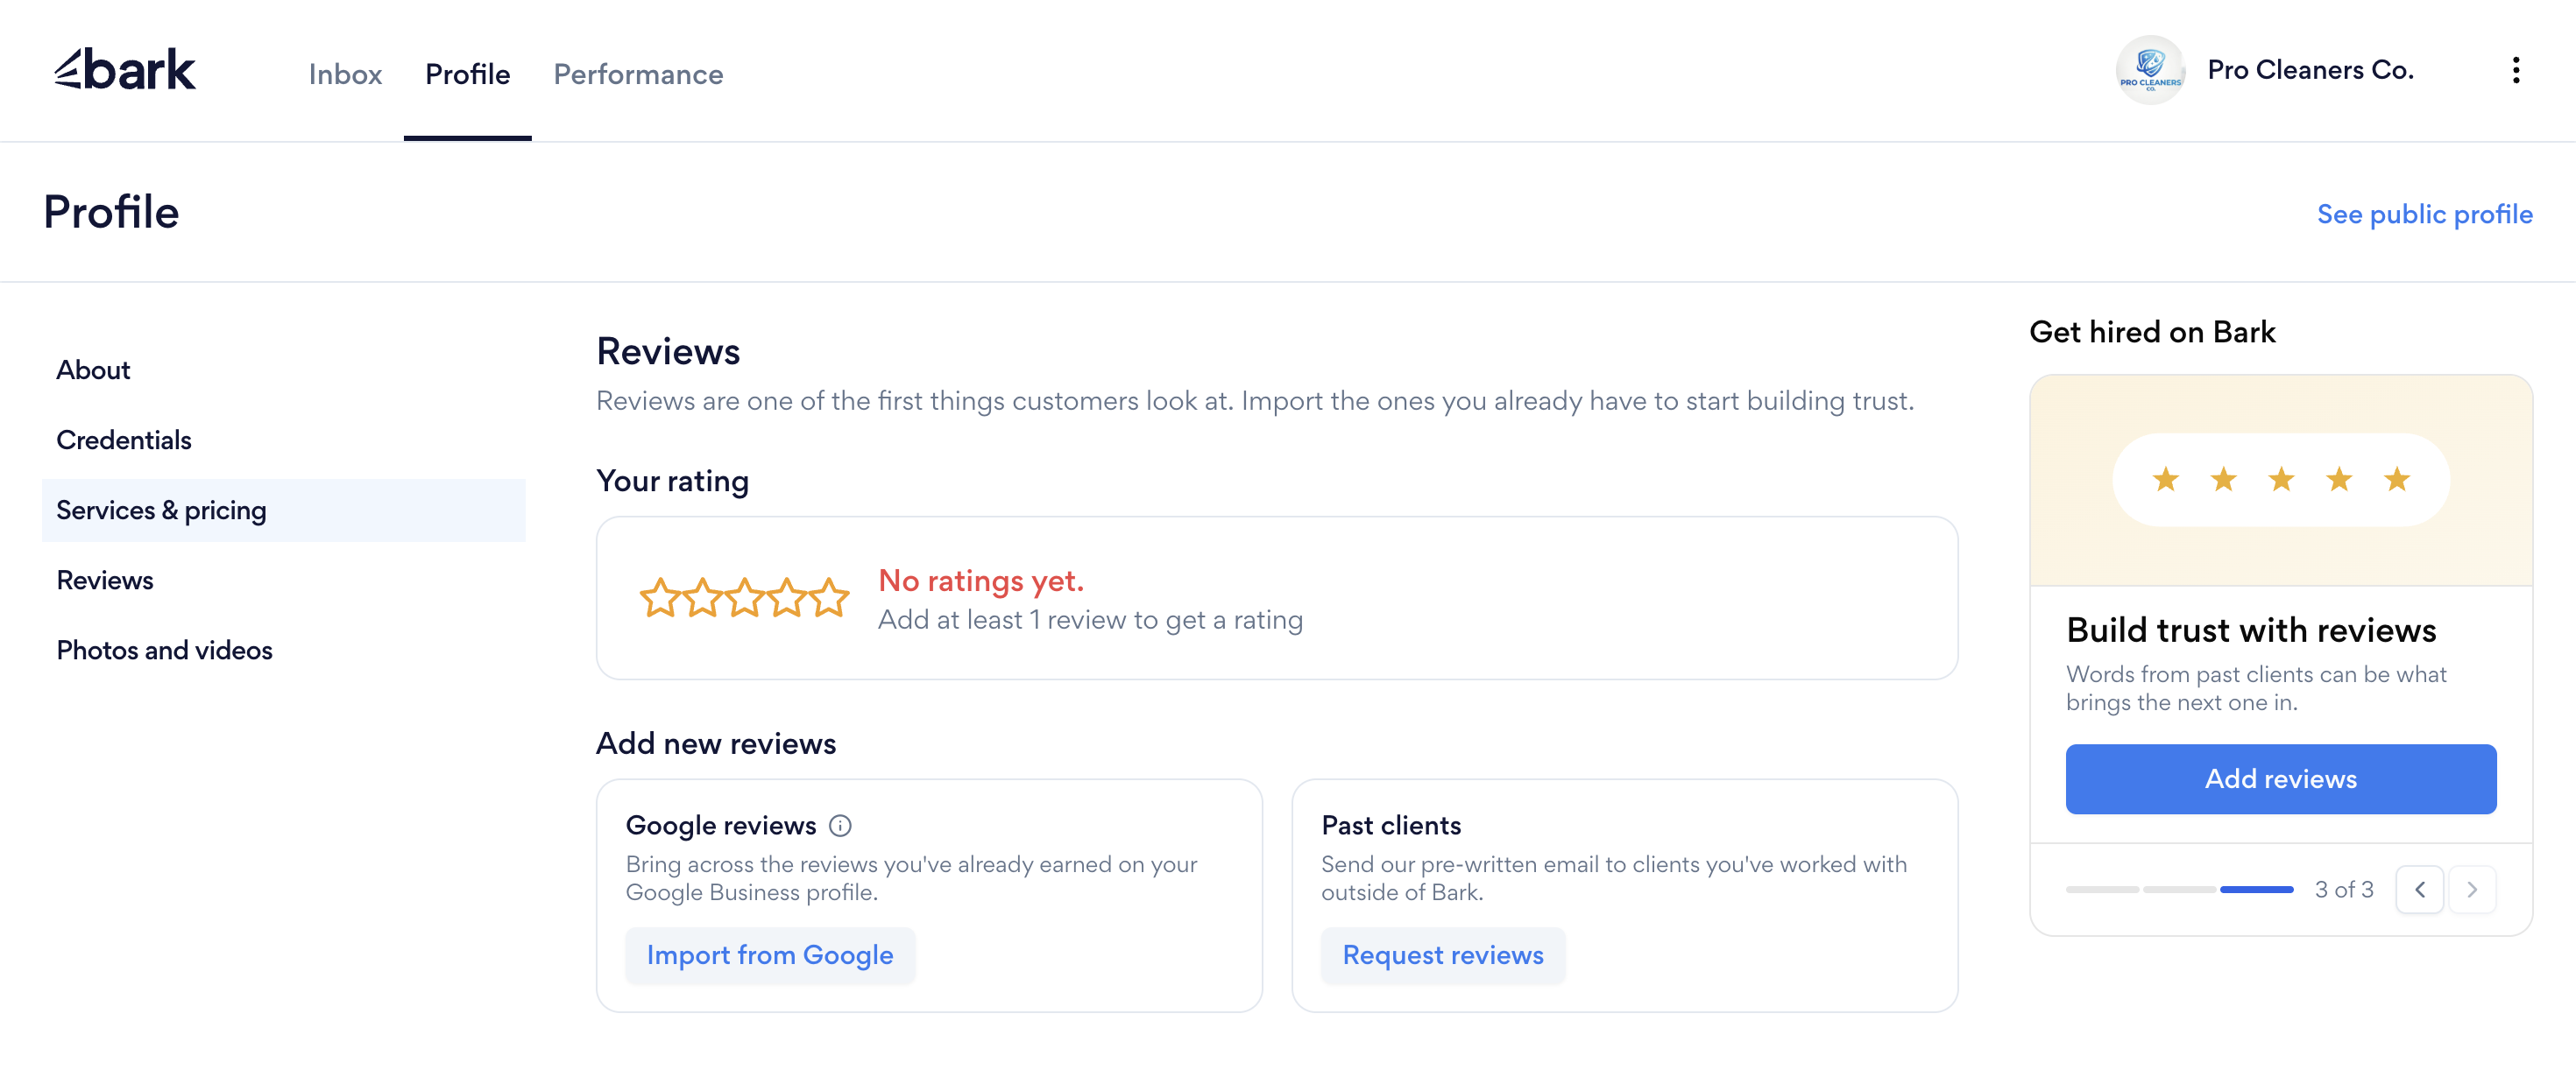Click Request reviews button
2576x1084 pixels.
point(1443,955)
